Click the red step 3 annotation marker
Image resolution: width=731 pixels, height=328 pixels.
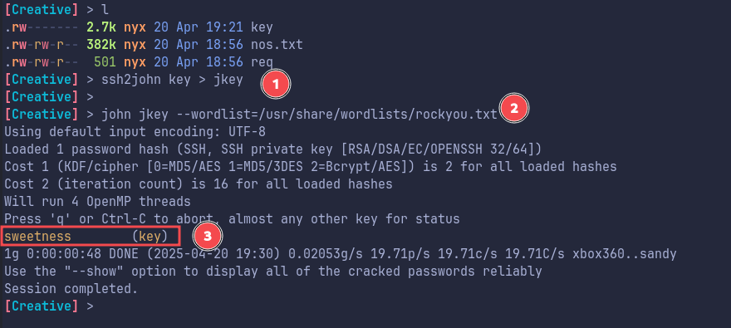pyautogui.click(x=208, y=236)
